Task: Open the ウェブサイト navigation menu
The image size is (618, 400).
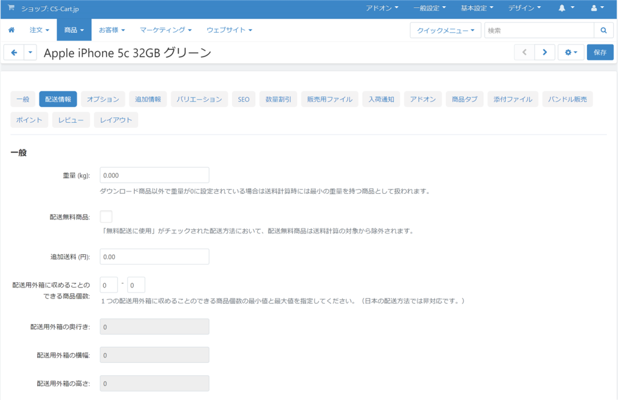Action: click(229, 30)
